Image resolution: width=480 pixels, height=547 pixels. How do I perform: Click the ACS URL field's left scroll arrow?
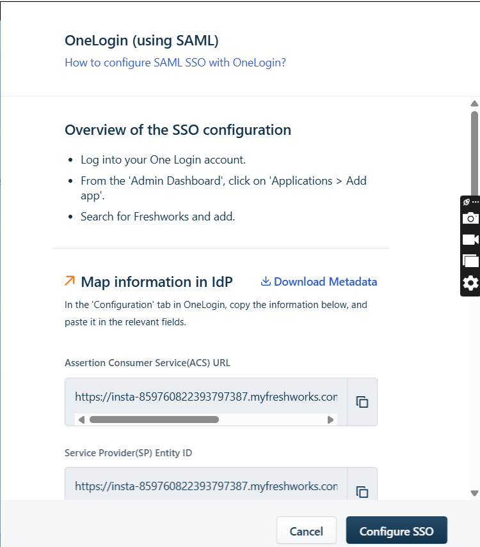pos(81,420)
